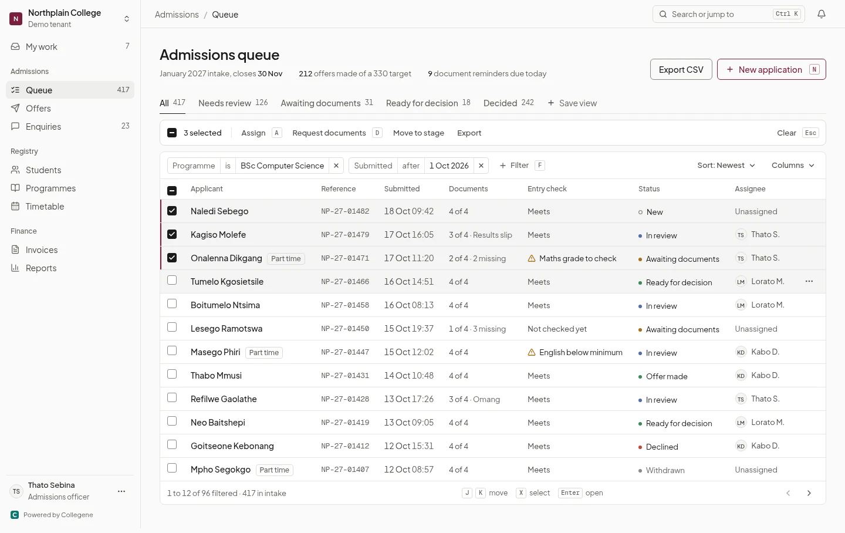This screenshot has width=845, height=533.
Task: Remove the Programme filter chip
Action: [x=336, y=166]
